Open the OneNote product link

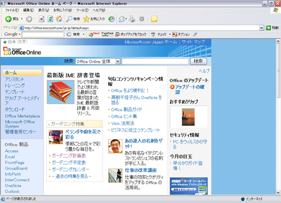tap(13, 185)
